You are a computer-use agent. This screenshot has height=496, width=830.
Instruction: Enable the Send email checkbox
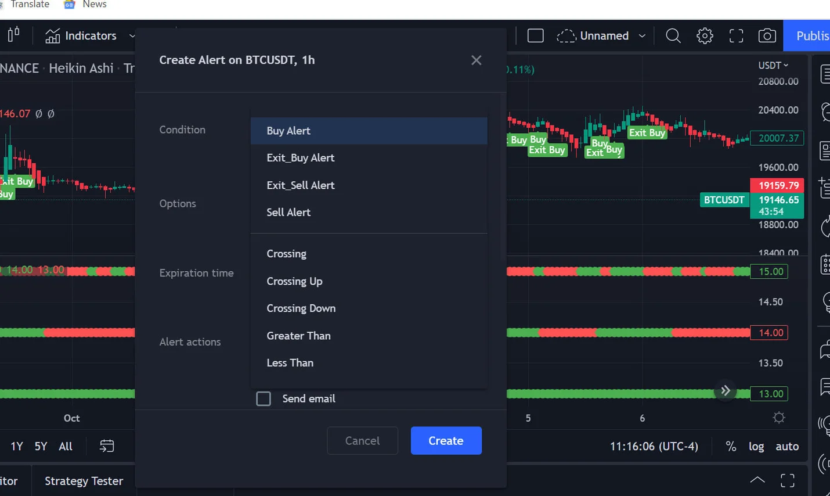(x=264, y=398)
